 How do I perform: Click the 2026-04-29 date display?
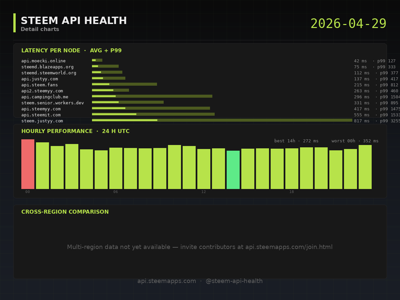(x=348, y=24)
